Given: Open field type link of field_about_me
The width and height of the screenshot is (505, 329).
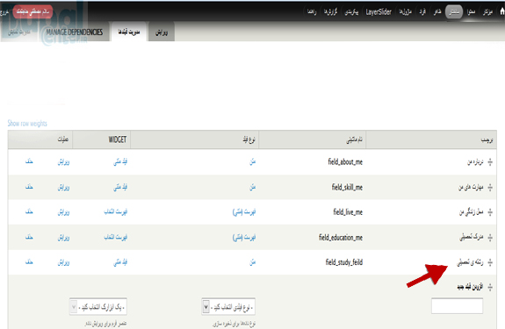Looking at the screenshot, I should (253, 161).
